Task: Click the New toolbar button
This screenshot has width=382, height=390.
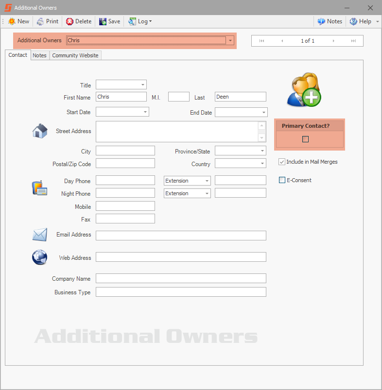Action: click(x=18, y=21)
